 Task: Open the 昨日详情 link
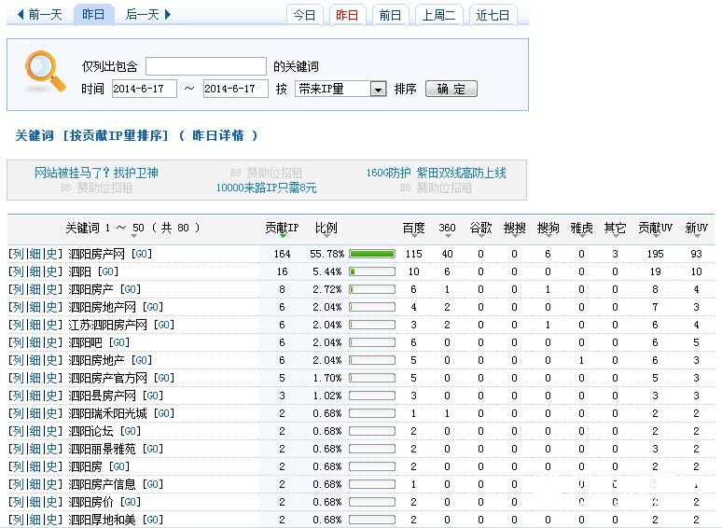[x=217, y=135]
